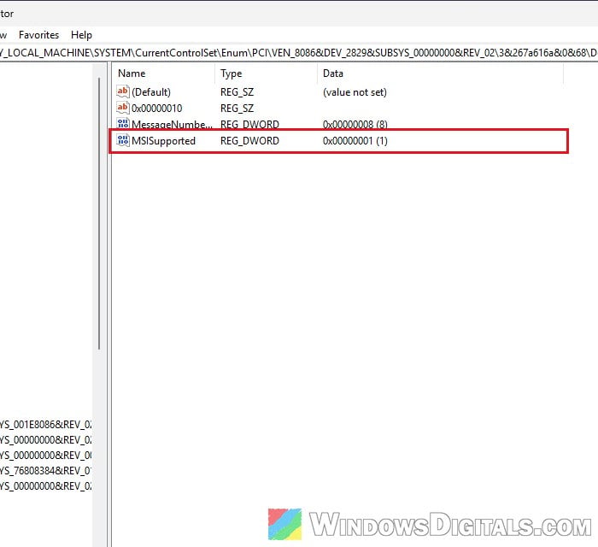
Task: Click the registry path address bar
Action: pos(299,53)
